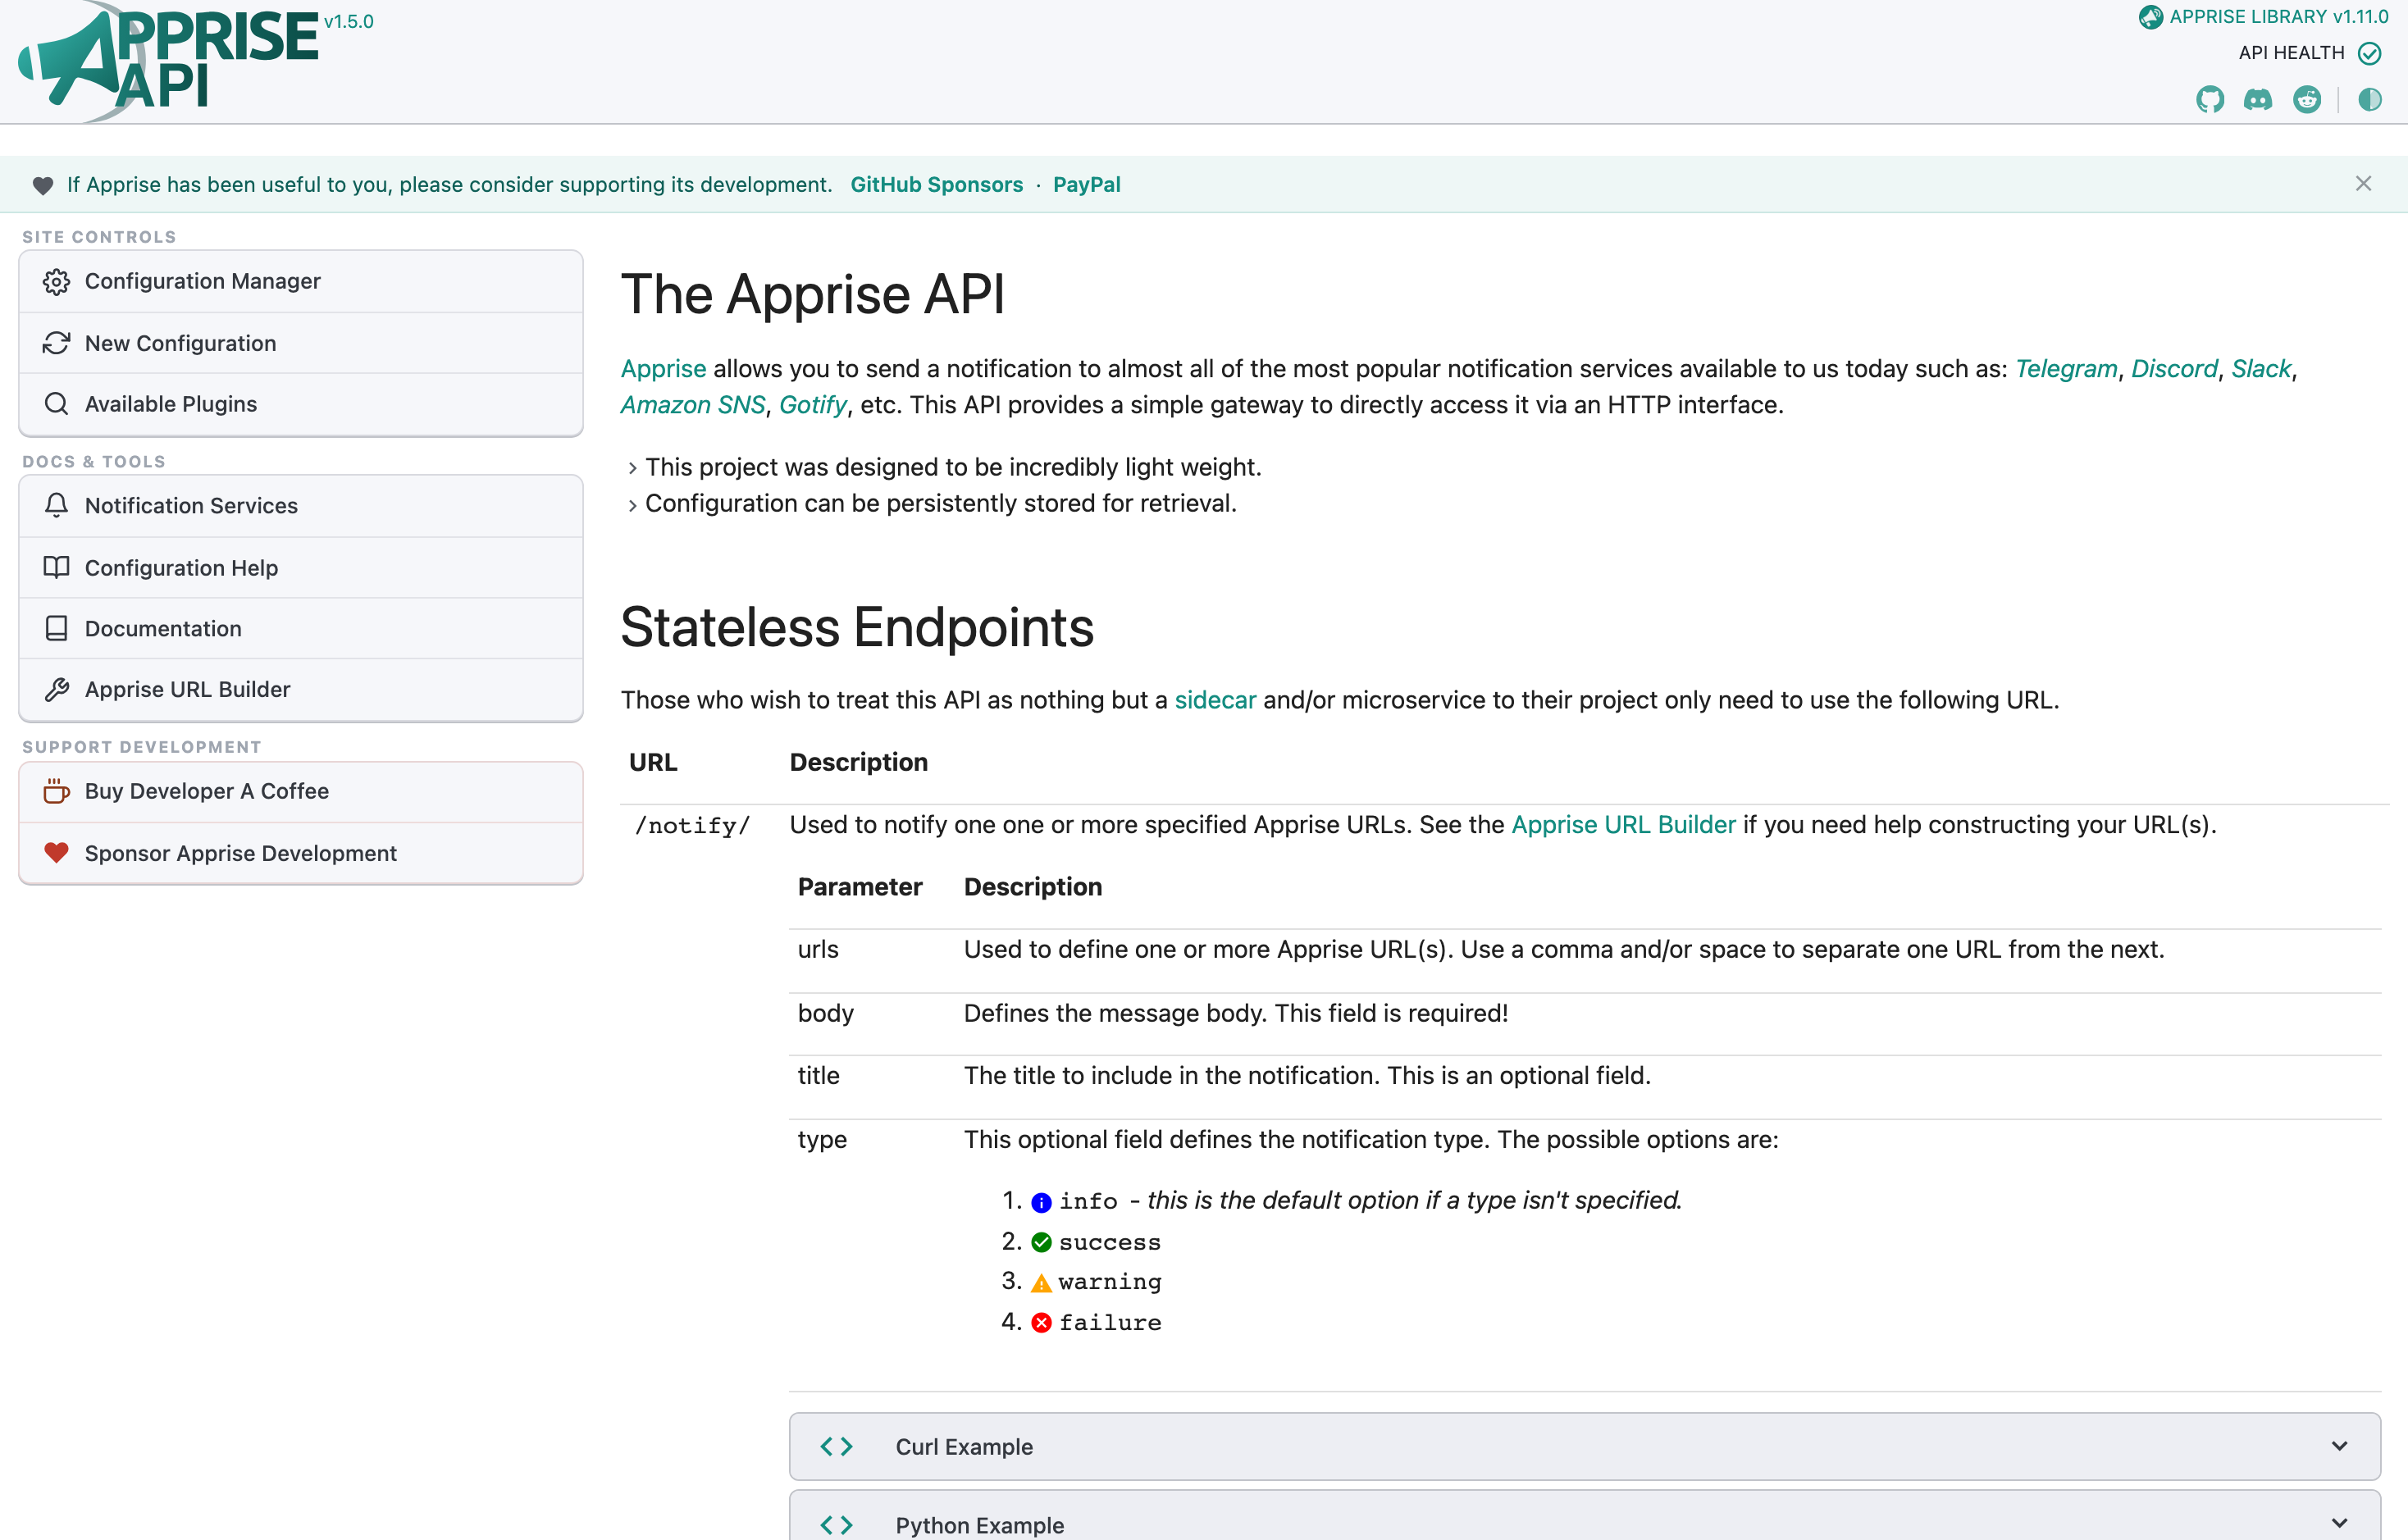Click the Configuration Manager gear icon

coord(56,282)
